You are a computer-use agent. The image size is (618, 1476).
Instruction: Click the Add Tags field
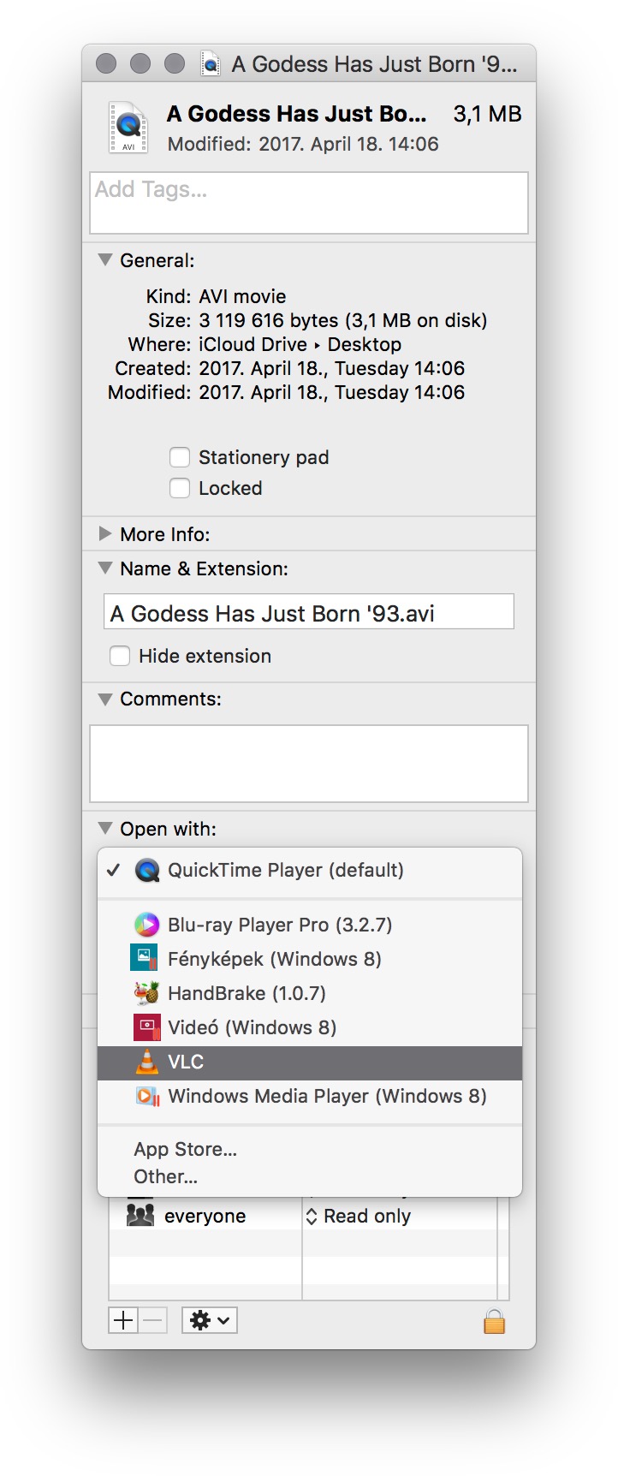tap(309, 203)
